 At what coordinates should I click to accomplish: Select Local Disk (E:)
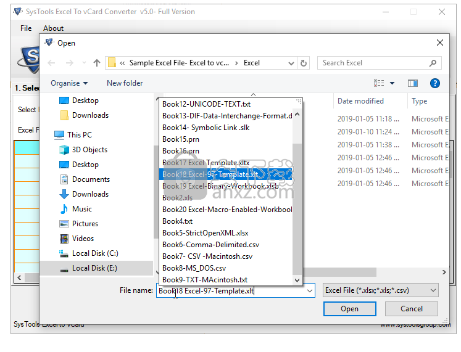(x=95, y=268)
